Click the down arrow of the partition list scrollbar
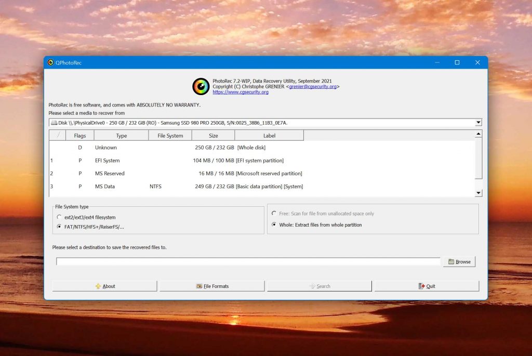This screenshot has width=532, height=356. tap(478, 193)
